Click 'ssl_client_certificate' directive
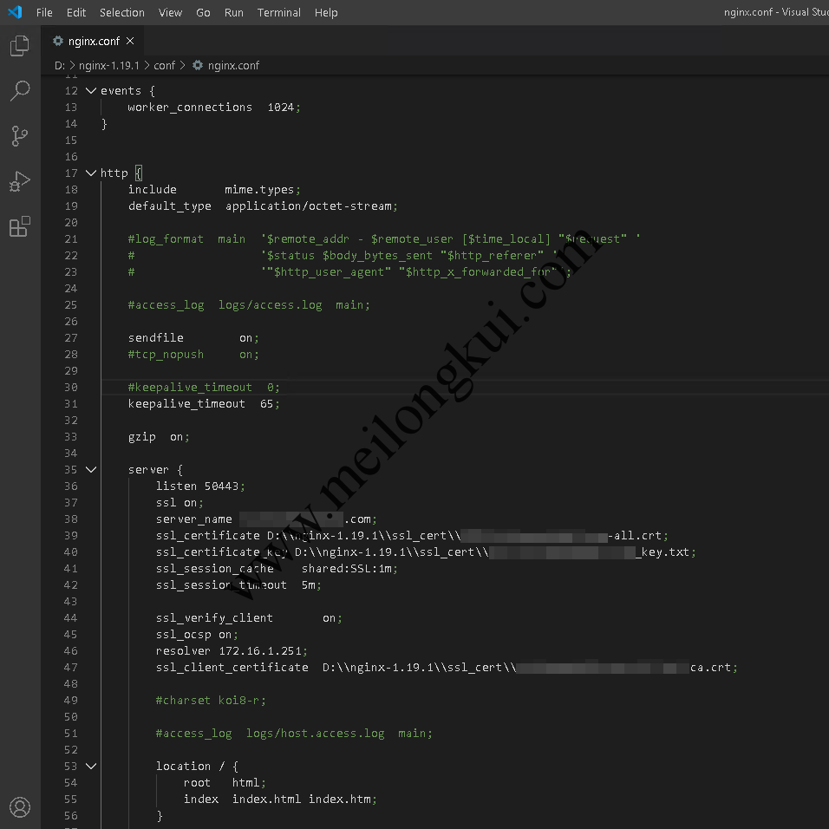The image size is (829, 829). click(232, 667)
